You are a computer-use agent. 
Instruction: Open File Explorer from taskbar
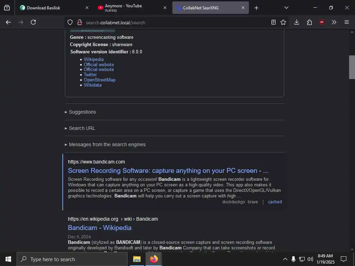(137, 259)
